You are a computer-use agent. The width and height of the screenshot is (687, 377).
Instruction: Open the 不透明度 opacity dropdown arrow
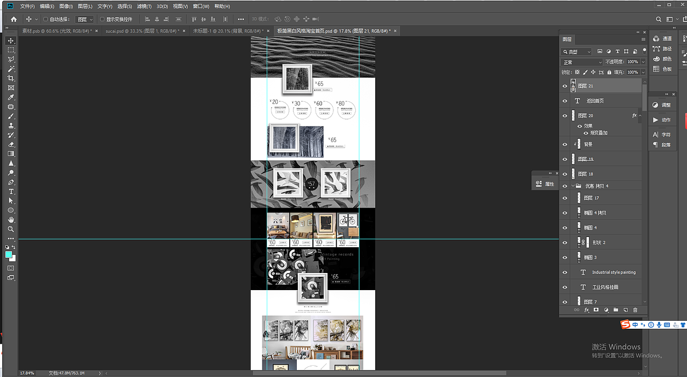pyautogui.click(x=644, y=62)
